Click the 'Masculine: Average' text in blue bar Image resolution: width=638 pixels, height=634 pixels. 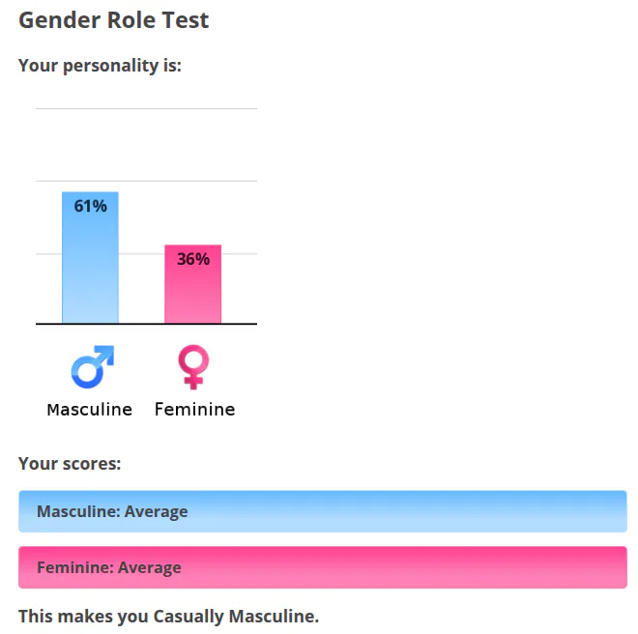point(112,511)
